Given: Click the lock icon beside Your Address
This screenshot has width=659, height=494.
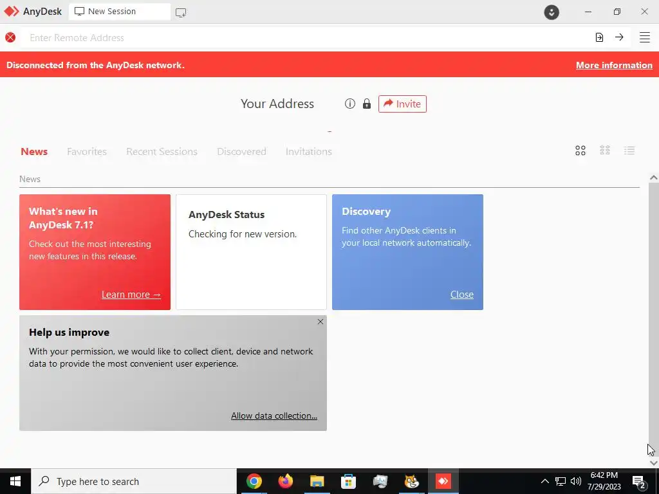Looking at the screenshot, I should [367, 104].
